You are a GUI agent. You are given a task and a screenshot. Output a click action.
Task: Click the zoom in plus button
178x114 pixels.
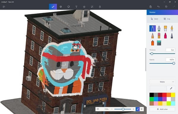point(133,109)
